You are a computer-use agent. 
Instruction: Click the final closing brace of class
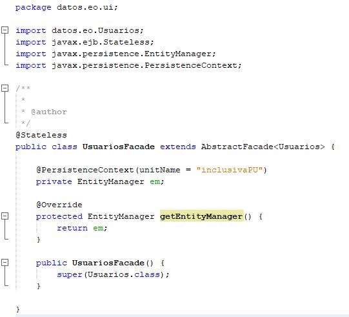pos(18,309)
